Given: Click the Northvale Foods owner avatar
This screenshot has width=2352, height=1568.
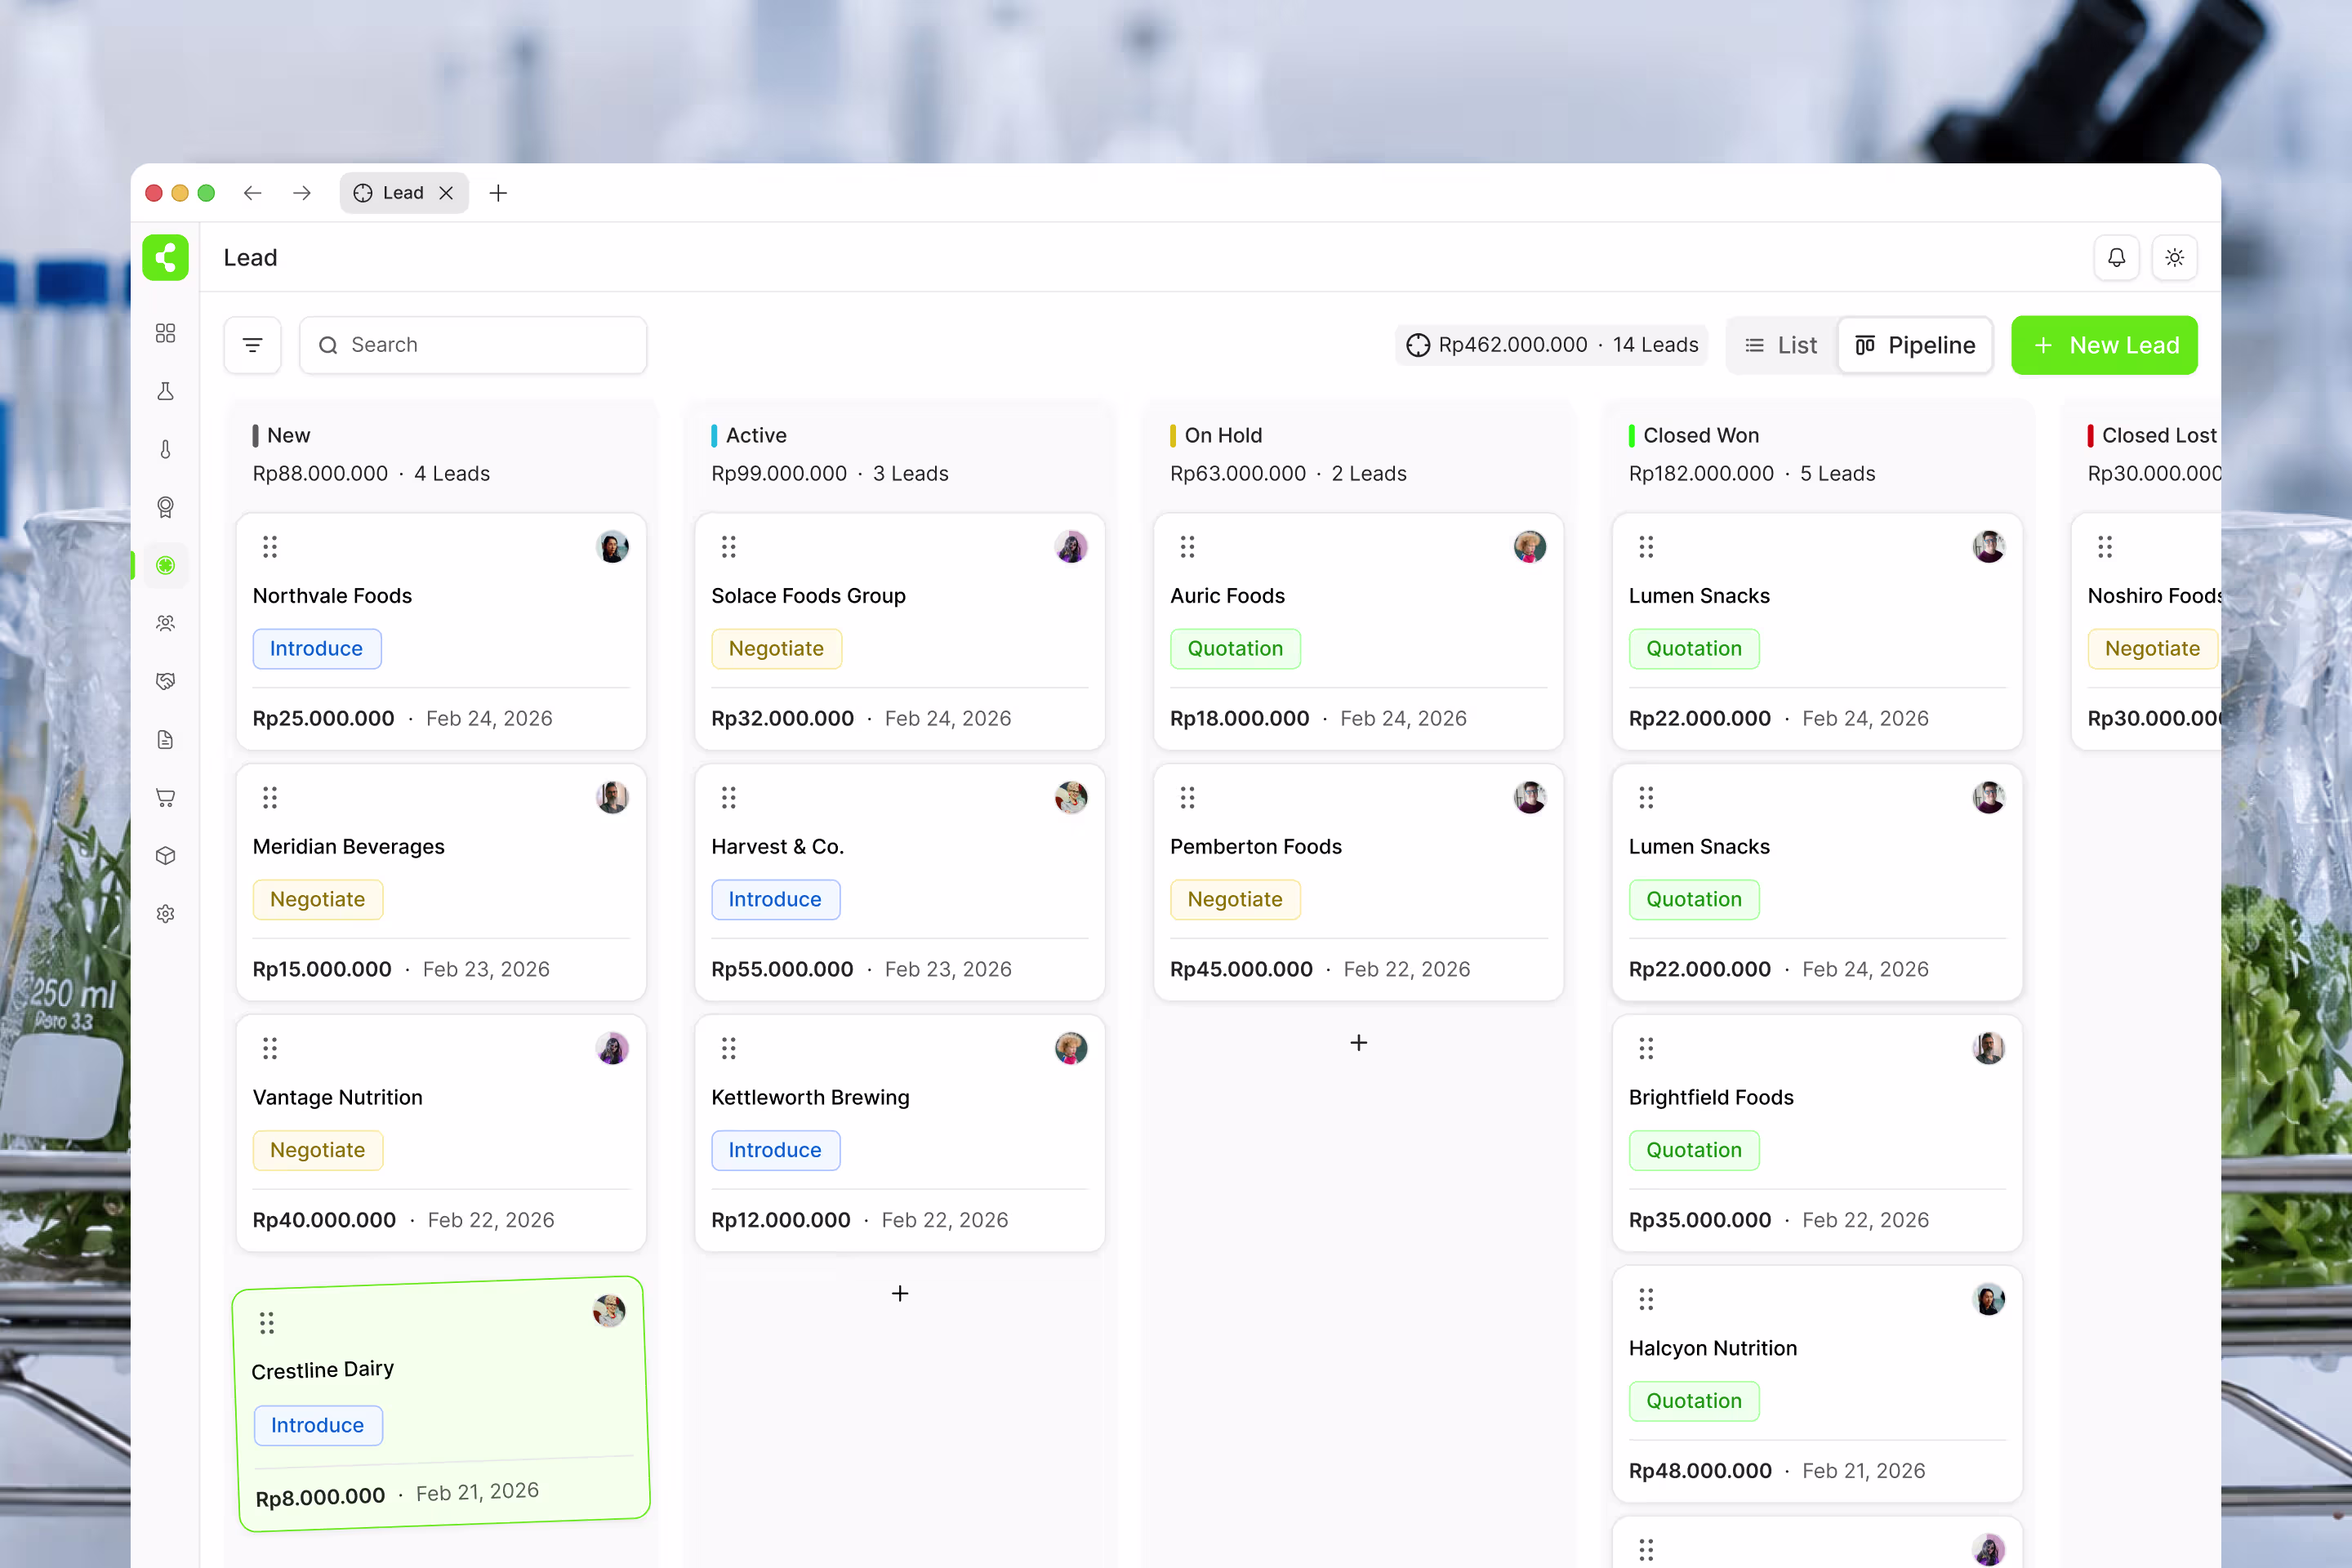Looking at the screenshot, I should tap(612, 547).
